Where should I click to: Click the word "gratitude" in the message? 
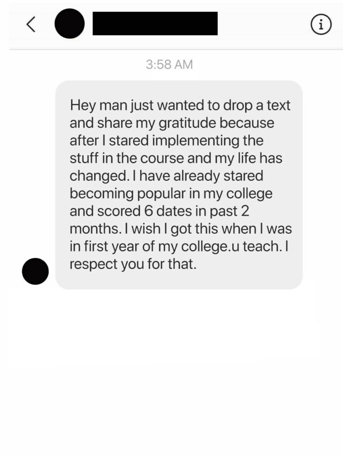pyautogui.click(x=187, y=123)
